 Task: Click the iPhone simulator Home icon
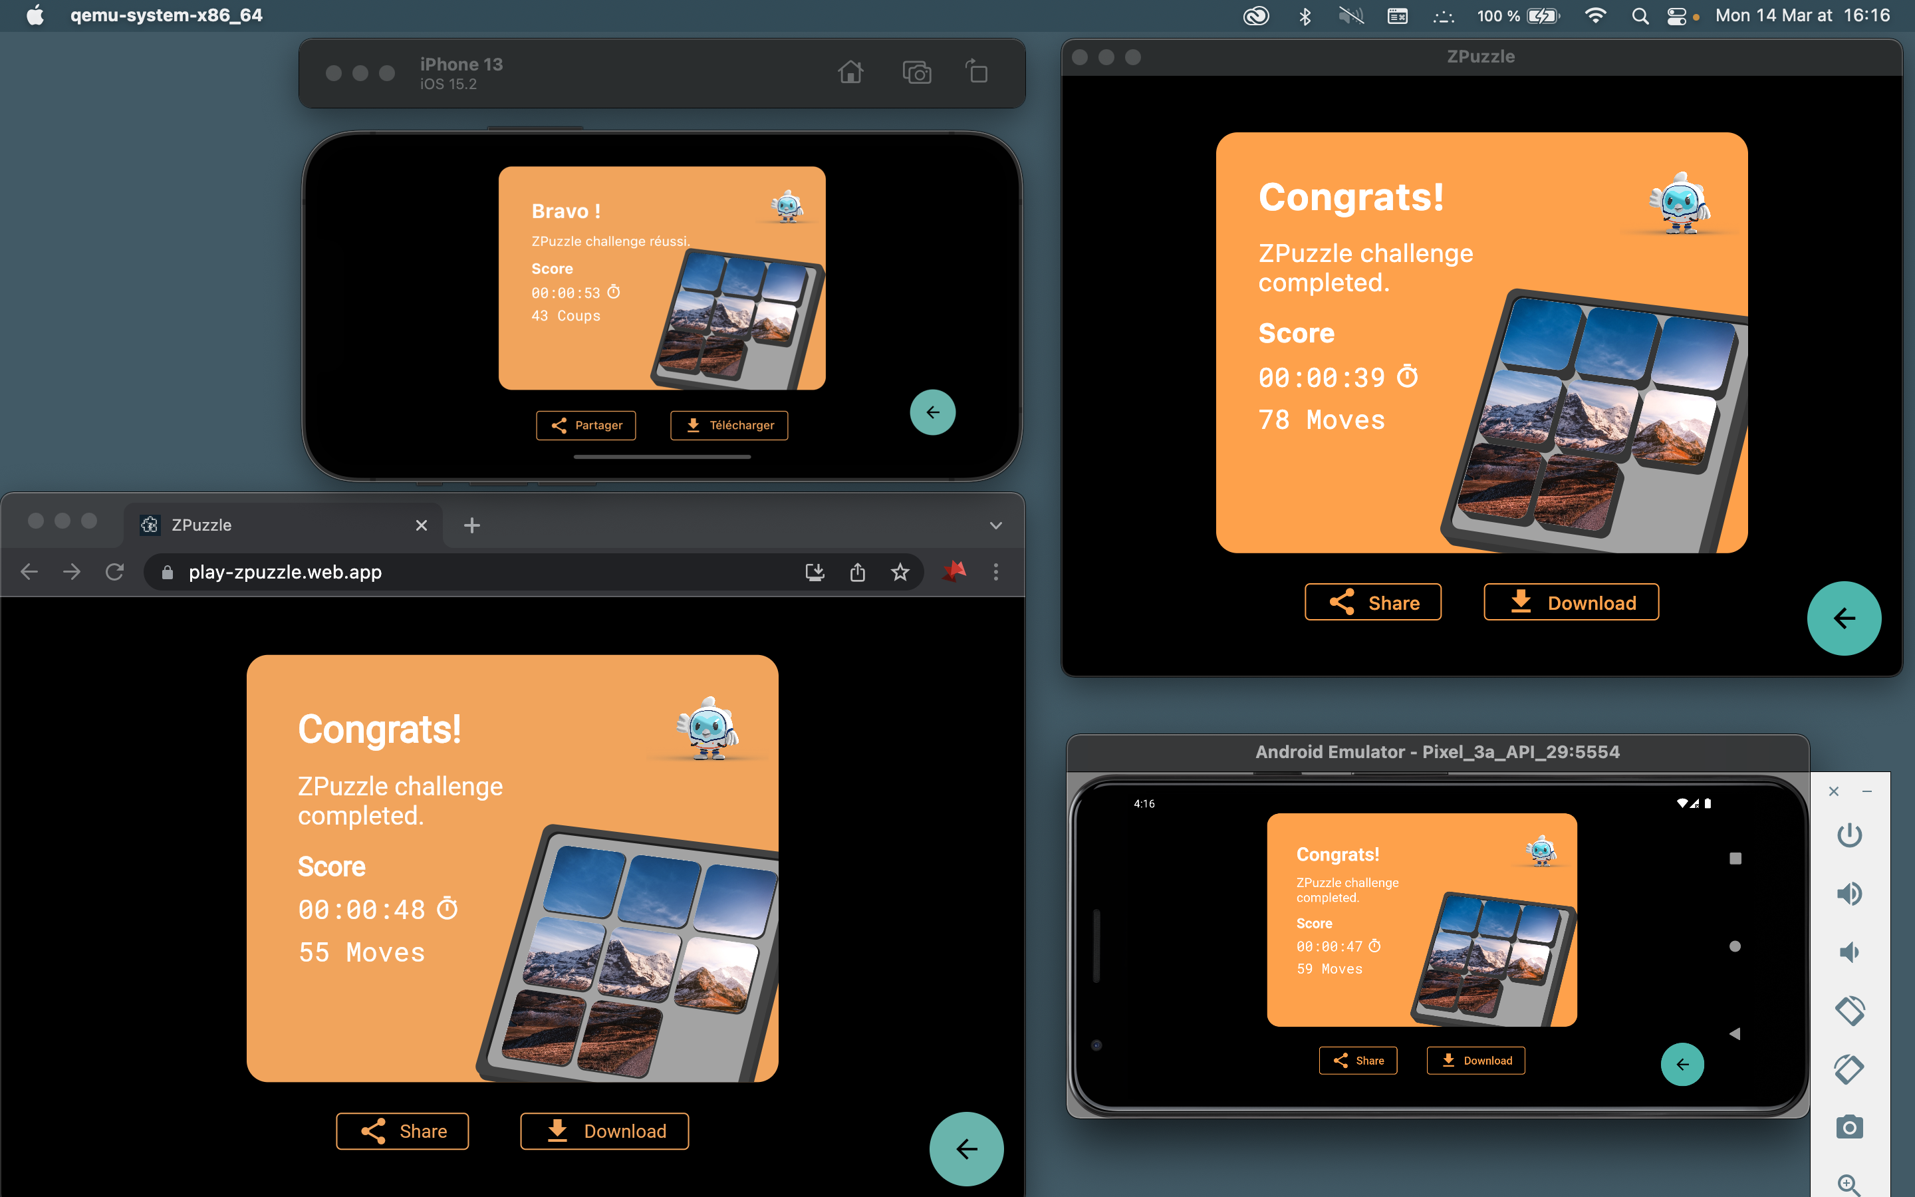point(850,73)
